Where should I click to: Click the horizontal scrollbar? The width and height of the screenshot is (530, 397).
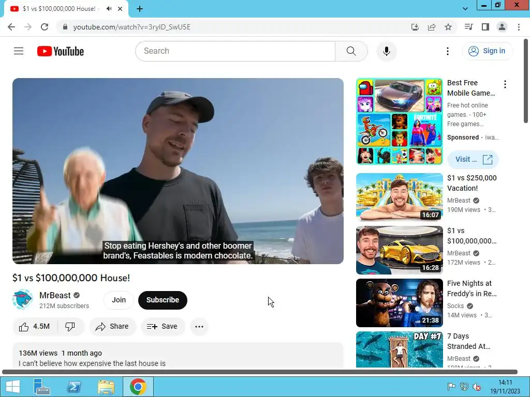[x=260, y=372]
